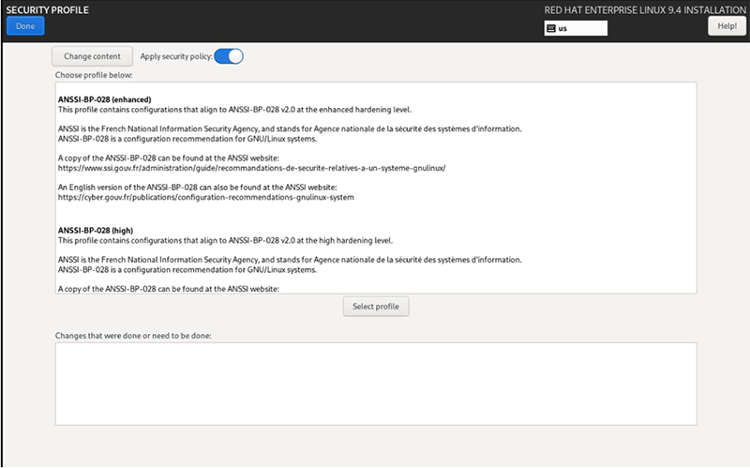Click the Choose profile below label
Screen dimensions: 750x468
pyautogui.click(x=94, y=75)
